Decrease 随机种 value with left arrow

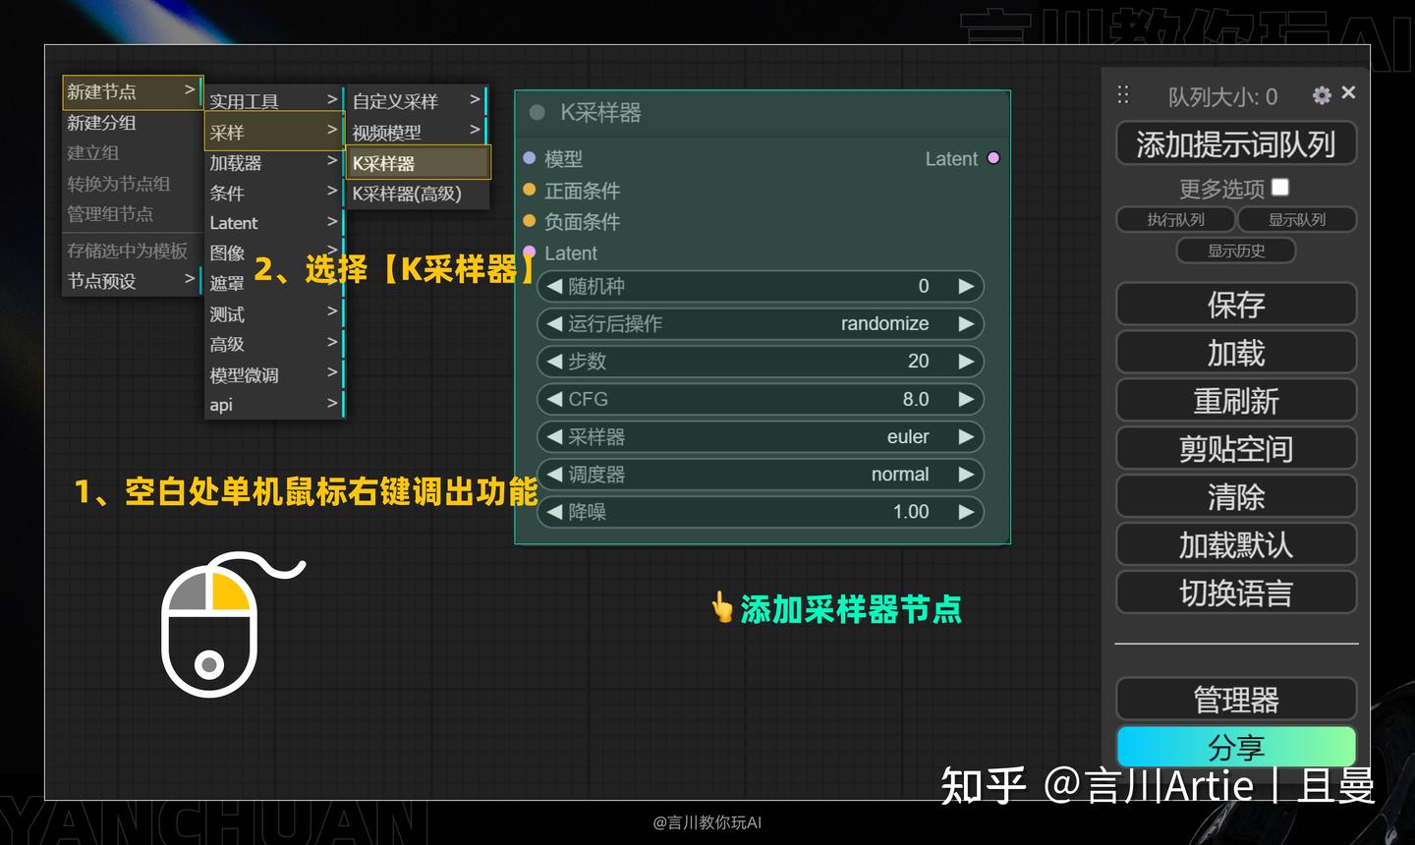click(x=554, y=286)
